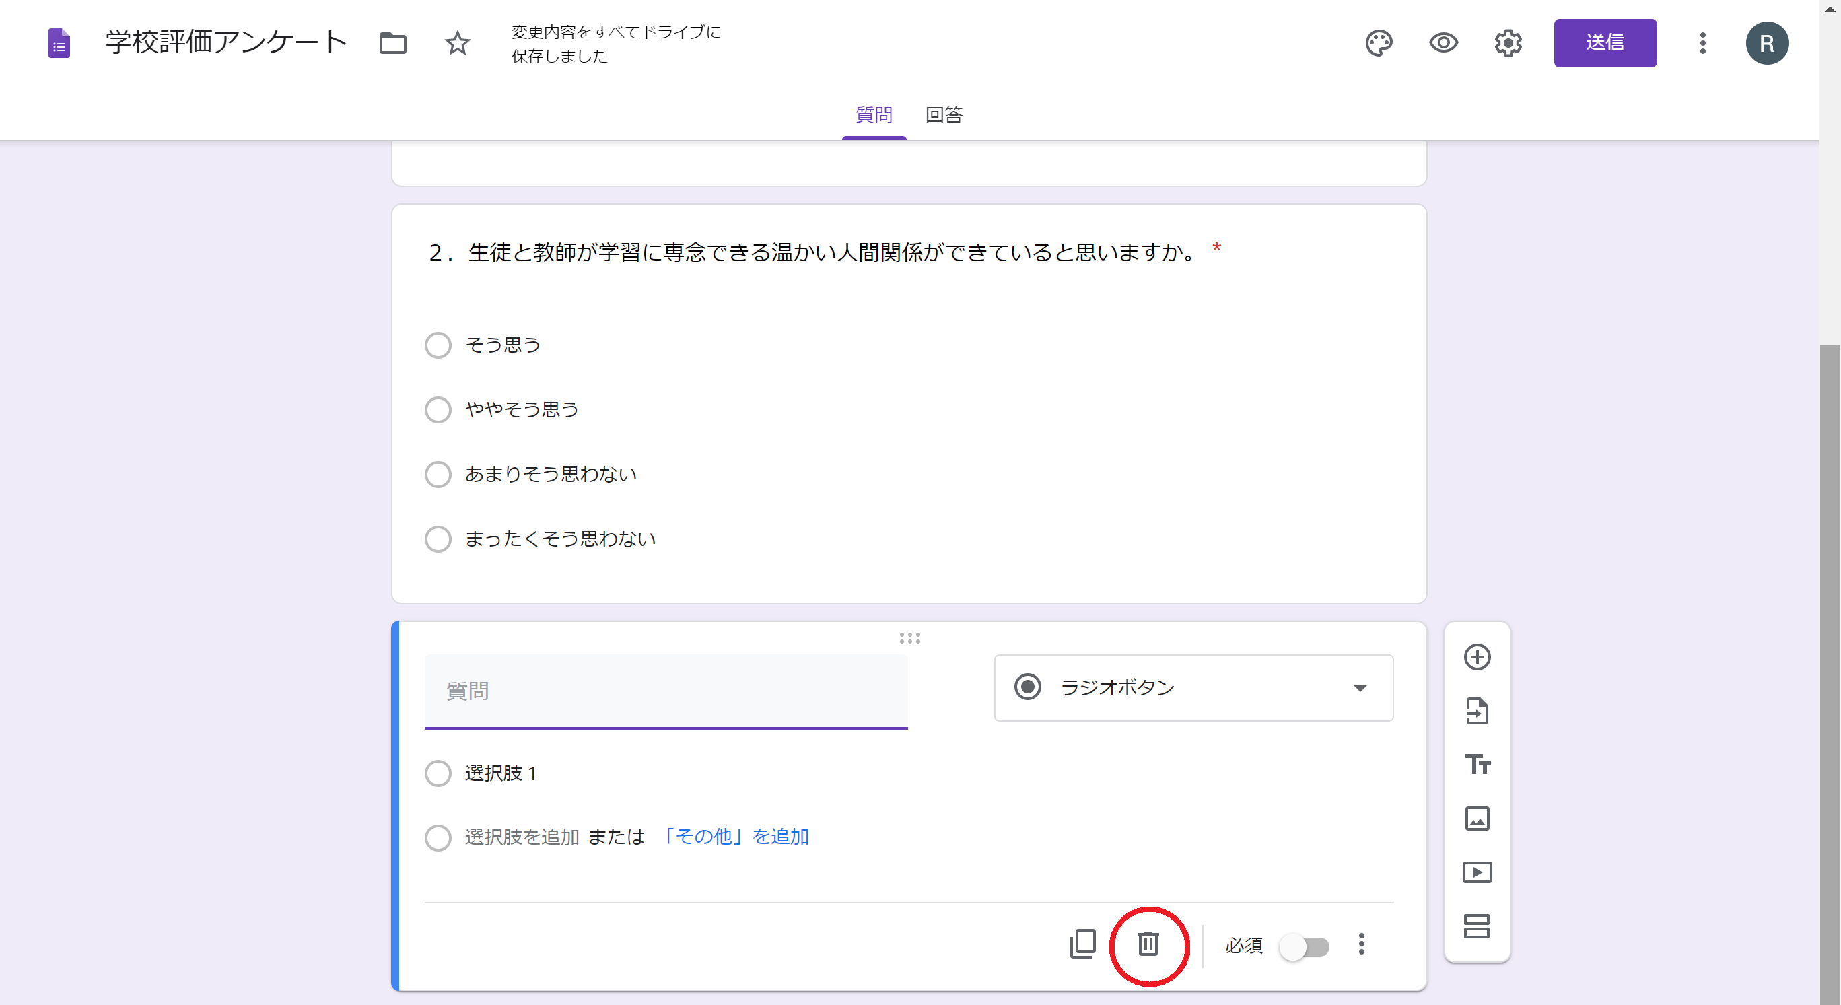Add a video from sidebar
The height and width of the screenshot is (1005, 1841).
tap(1478, 873)
